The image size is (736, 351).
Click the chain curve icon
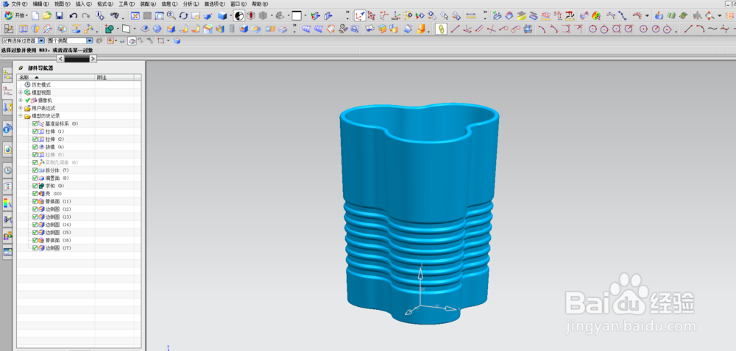coord(441,29)
